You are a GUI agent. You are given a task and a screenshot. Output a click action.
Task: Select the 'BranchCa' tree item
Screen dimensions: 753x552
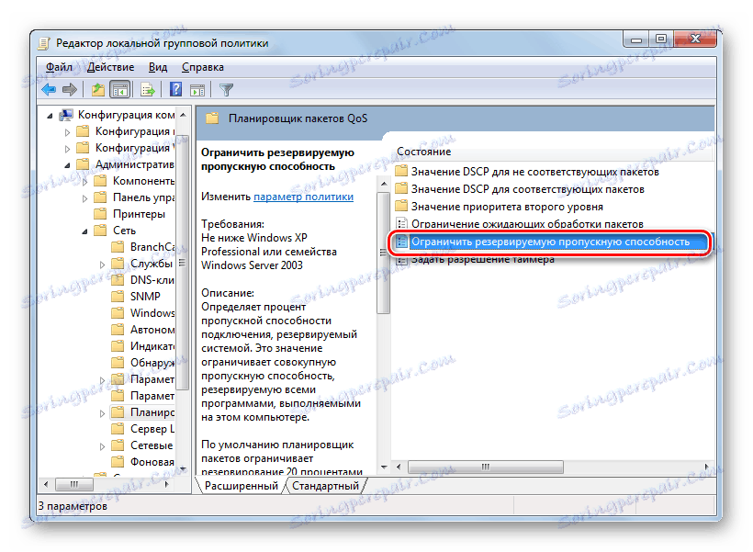[x=152, y=247]
